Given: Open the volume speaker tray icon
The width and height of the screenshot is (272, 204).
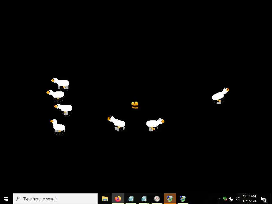Looking at the screenshot, I should 237,199.
